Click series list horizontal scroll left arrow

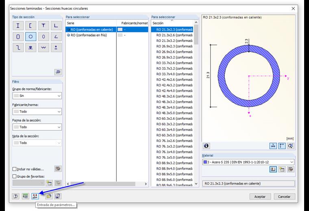coord(68,184)
